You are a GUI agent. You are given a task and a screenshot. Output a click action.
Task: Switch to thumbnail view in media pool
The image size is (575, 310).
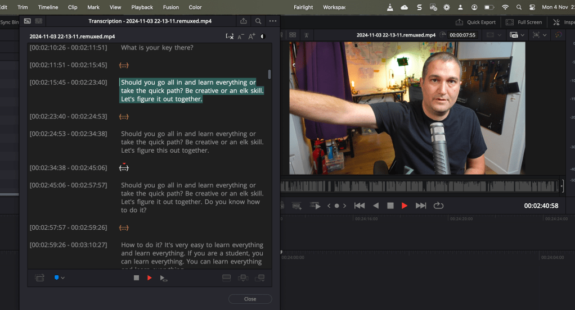coord(27,21)
